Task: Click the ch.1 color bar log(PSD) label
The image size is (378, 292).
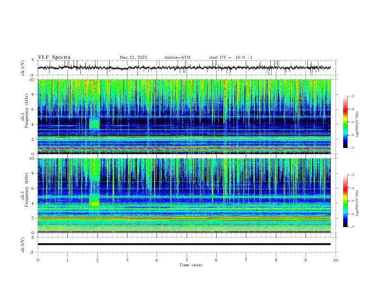Action: click(357, 125)
